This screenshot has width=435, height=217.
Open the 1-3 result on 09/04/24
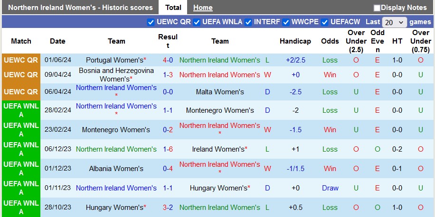[168, 75]
